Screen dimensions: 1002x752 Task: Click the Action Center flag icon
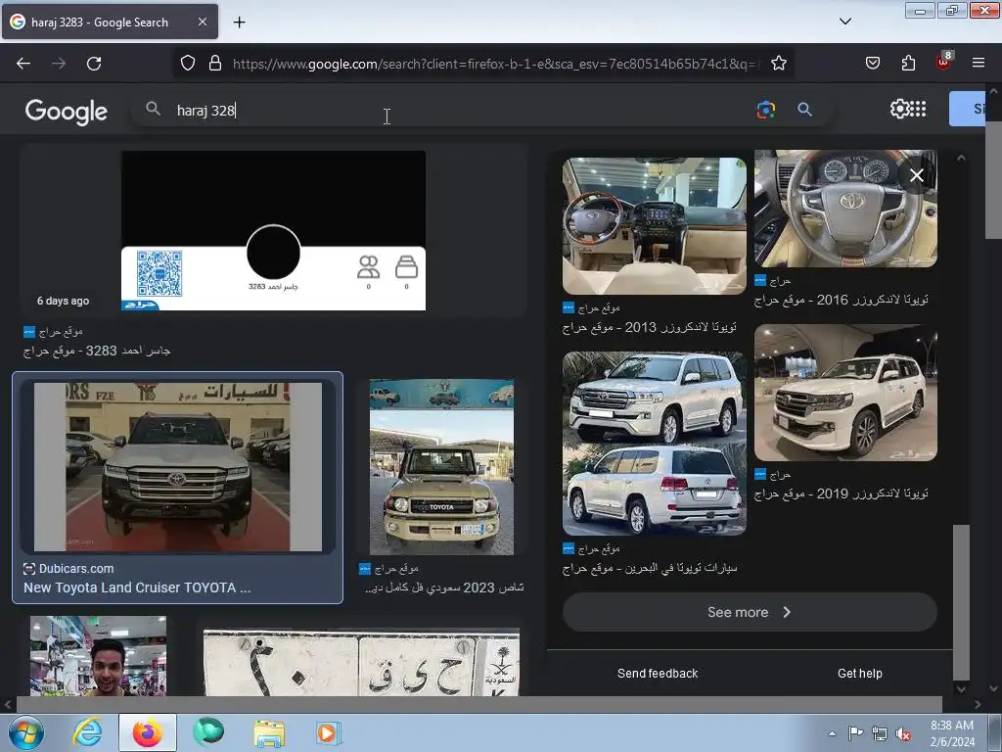855,733
